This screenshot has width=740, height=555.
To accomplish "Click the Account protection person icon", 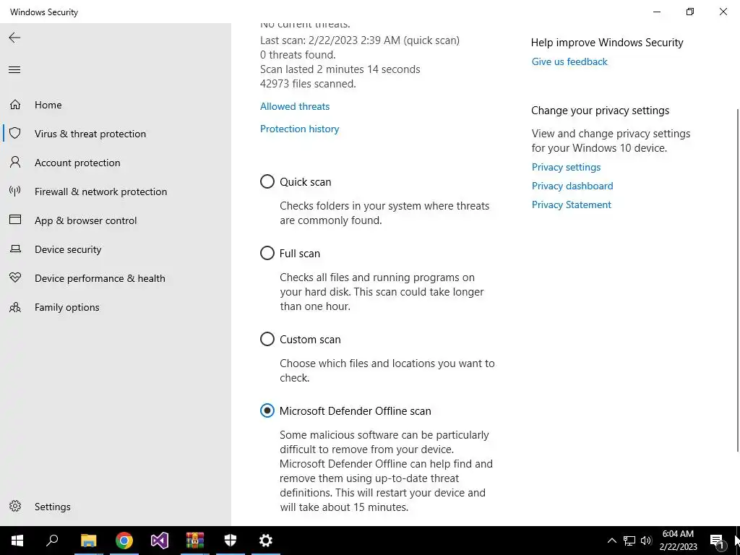I will 15,163.
